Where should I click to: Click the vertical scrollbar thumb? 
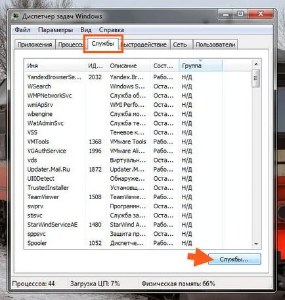click(x=256, y=78)
